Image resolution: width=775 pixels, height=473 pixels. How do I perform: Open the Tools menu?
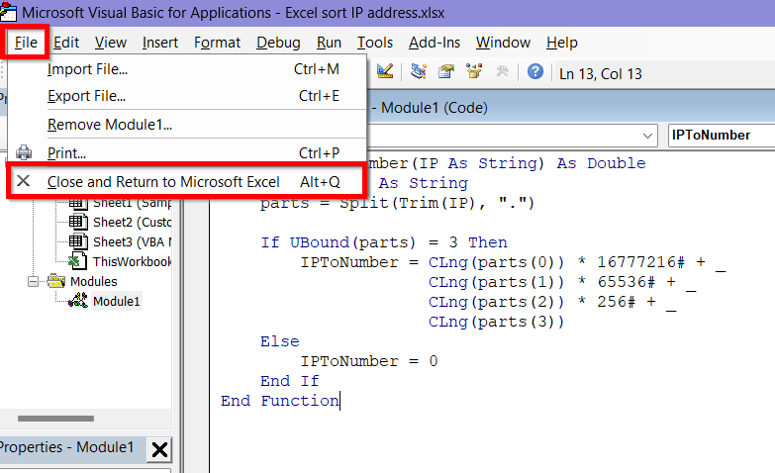(375, 43)
